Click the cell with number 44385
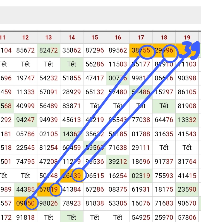 pos(25,189)
